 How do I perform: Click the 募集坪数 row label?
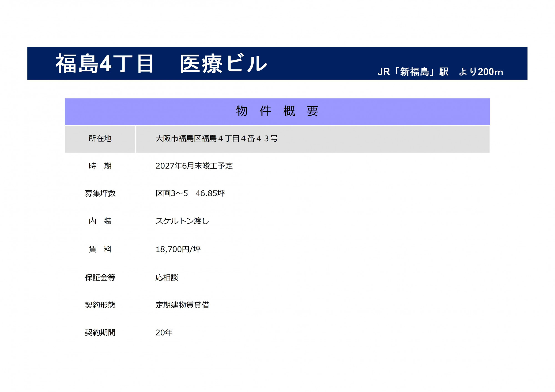click(100, 194)
